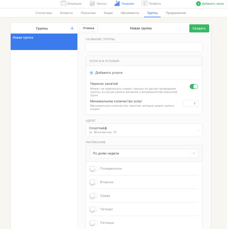Click the Отмена button
This screenshot has height=229, width=227.
[89, 28]
